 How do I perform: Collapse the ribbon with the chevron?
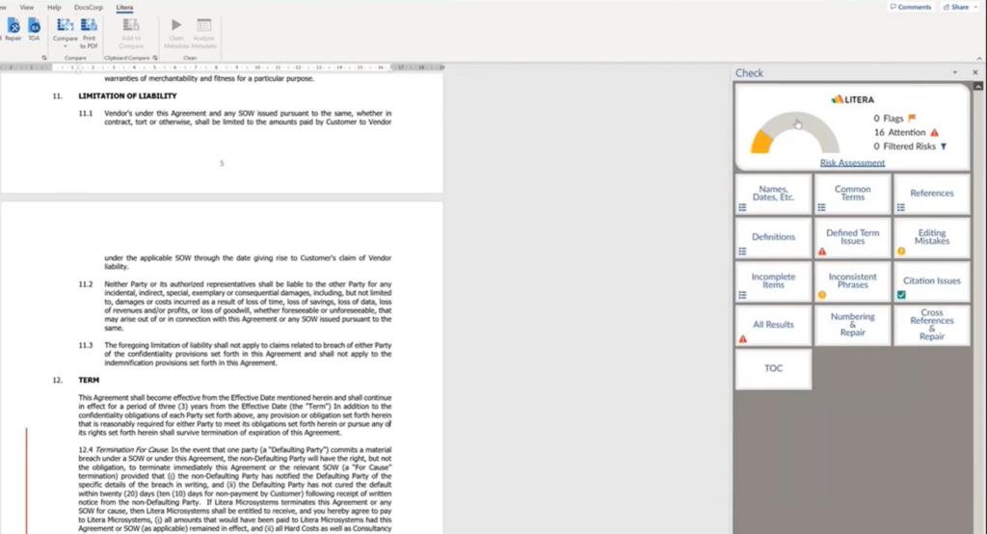coord(979,58)
